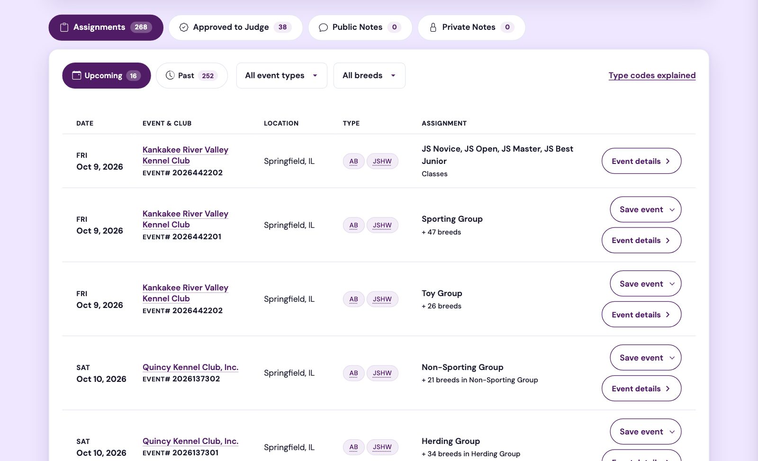Viewport: 758px width, 461px height.
Task: Click '+ 21 breeds in Non-Sporting Group' text
Action: pyautogui.click(x=480, y=380)
